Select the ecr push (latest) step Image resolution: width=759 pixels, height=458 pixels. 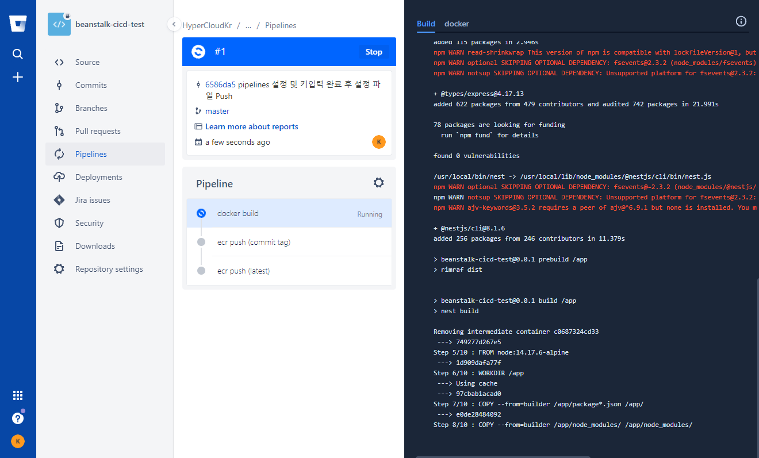pyautogui.click(x=289, y=271)
